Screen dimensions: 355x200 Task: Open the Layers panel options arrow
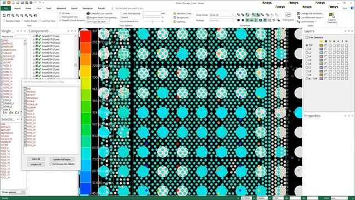click(345, 31)
